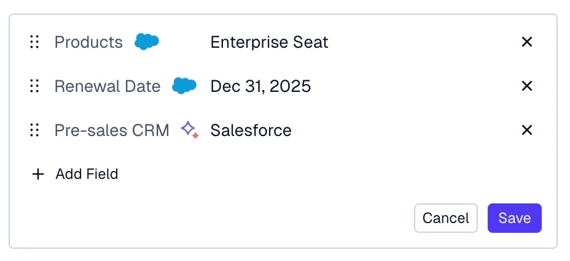Select the Pre-sales CRM row drag handle
The width and height of the screenshot is (570, 261).
[35, 130]
